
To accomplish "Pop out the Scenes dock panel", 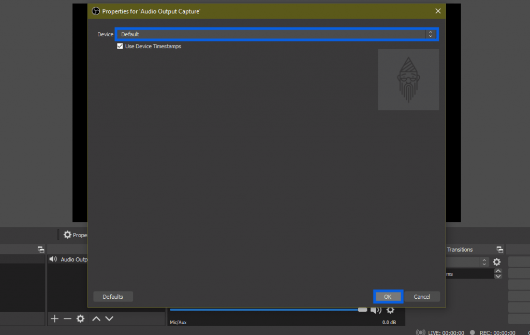I will 41,250.
